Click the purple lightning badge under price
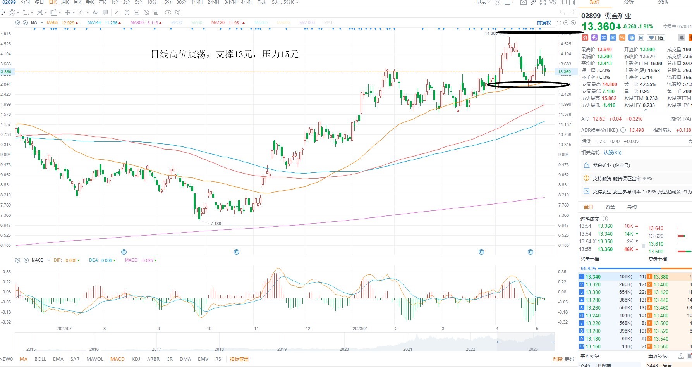Image resolution: width=692 pixels, height=367 pixels. (594, 38)
